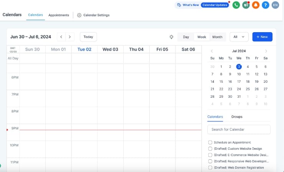
Task: Click the Jun 30 – Jul 6, 2024 range
Action: coord(31,37)
